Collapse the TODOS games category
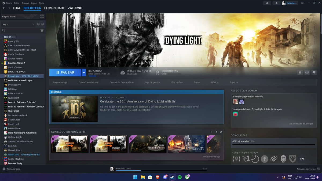Image resolution: width=322 pixels, height=181 pixels. coord(2,37)
